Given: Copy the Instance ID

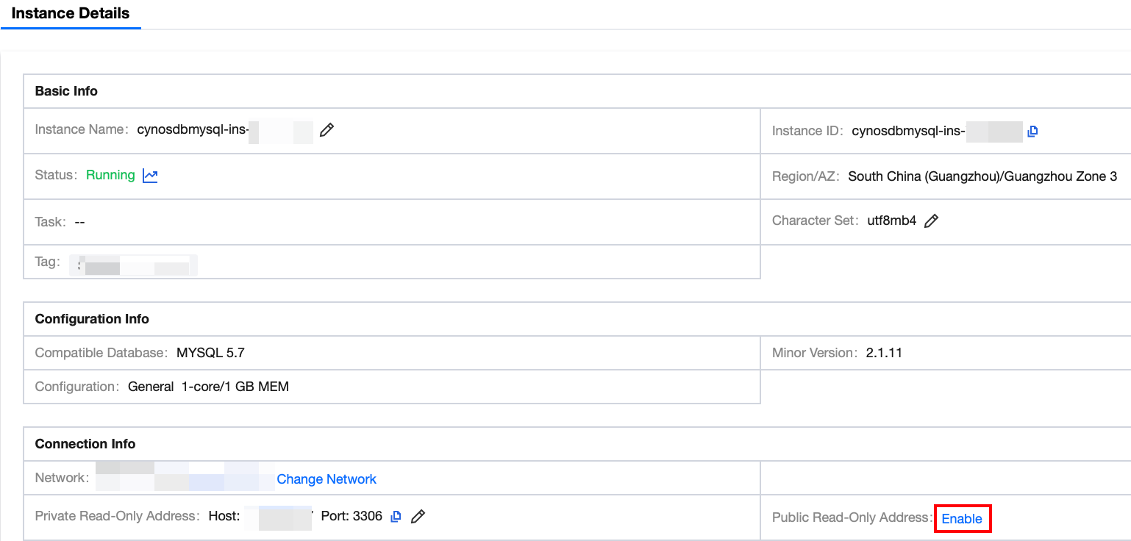Looking at the screenshot, I should coord(1032,132).
